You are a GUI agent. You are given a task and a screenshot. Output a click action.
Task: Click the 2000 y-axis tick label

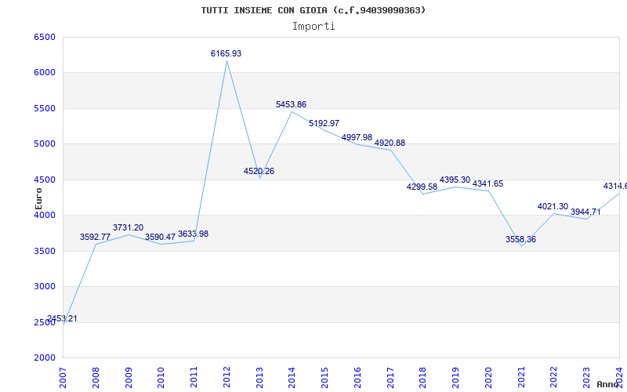pyautogui.click(x=45, y=358)
